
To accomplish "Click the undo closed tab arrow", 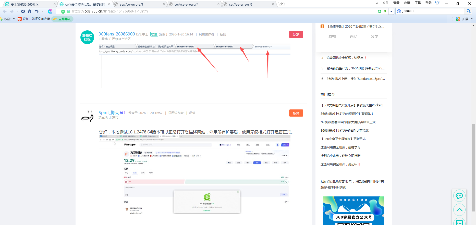I will point(37,11).
